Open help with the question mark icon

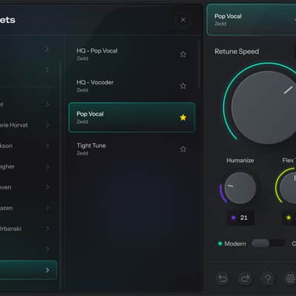click(268, 278)
